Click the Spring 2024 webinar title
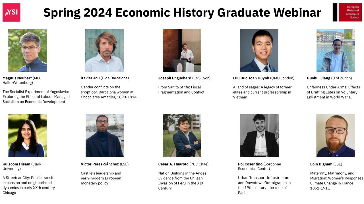Screen dimensions: 364x204 pyautogui.click(x=182, y=12)
